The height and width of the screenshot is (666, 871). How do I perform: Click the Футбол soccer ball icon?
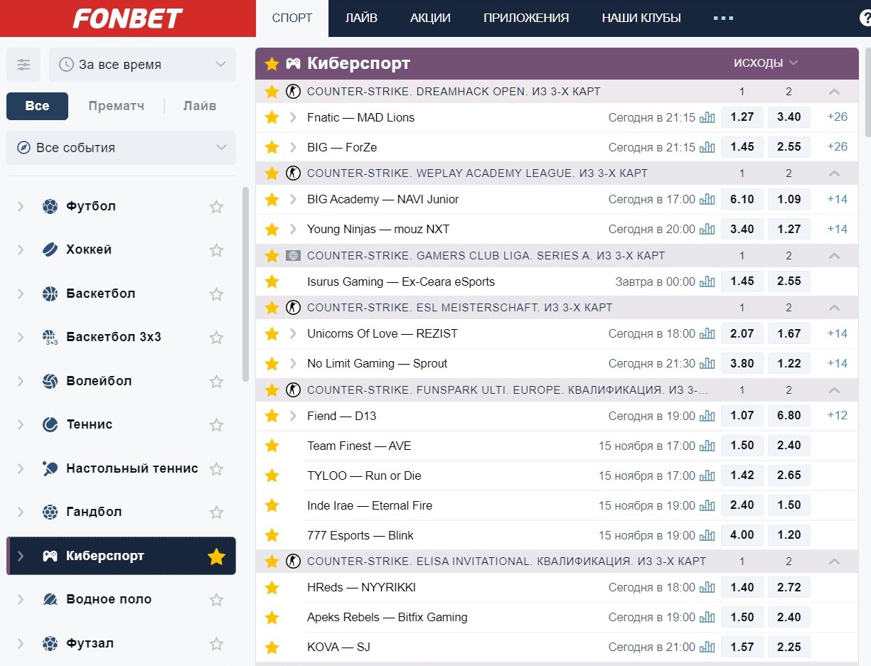[50, 206]
